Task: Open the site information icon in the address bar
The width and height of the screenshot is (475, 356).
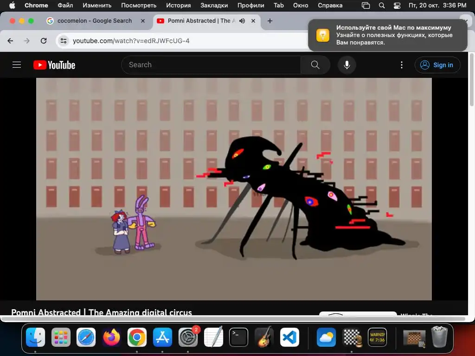Action: tap(63, 41)
